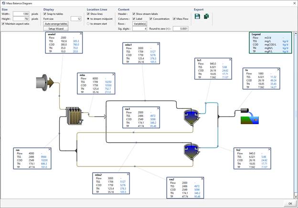298x208 pixels.
Task: Click Auto arrange tables button
Action: [56, 24]
